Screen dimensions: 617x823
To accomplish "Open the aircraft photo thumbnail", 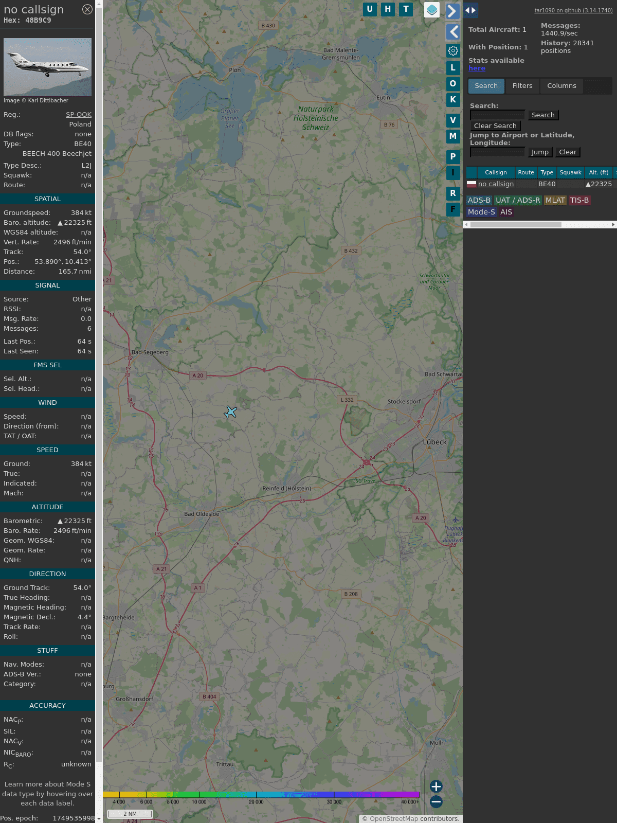I will click(x=47, y=67).
